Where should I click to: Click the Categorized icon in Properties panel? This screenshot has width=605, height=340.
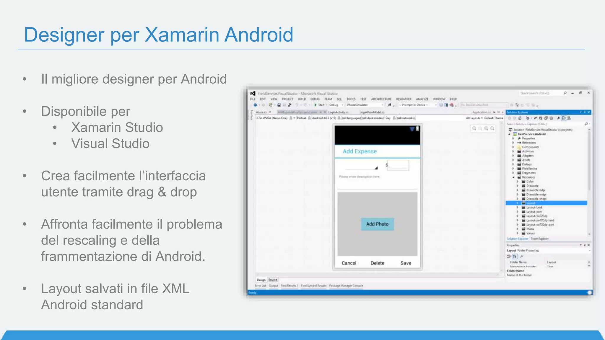click(x=509, y=256)
